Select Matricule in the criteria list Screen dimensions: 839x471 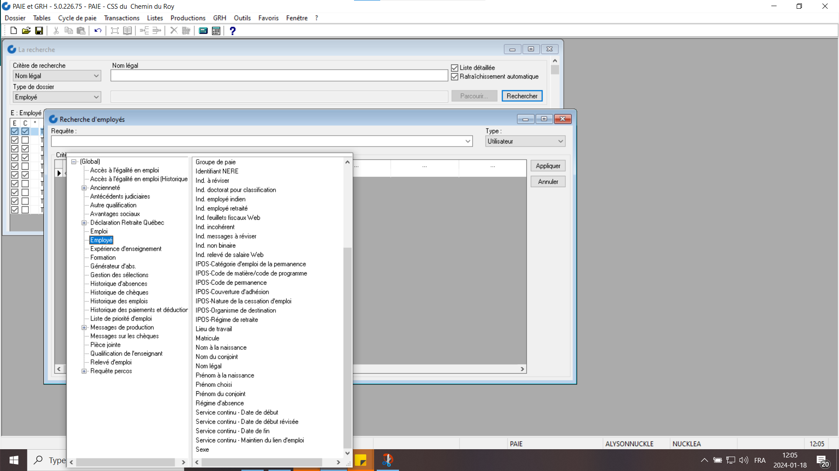tap(207, 338)
